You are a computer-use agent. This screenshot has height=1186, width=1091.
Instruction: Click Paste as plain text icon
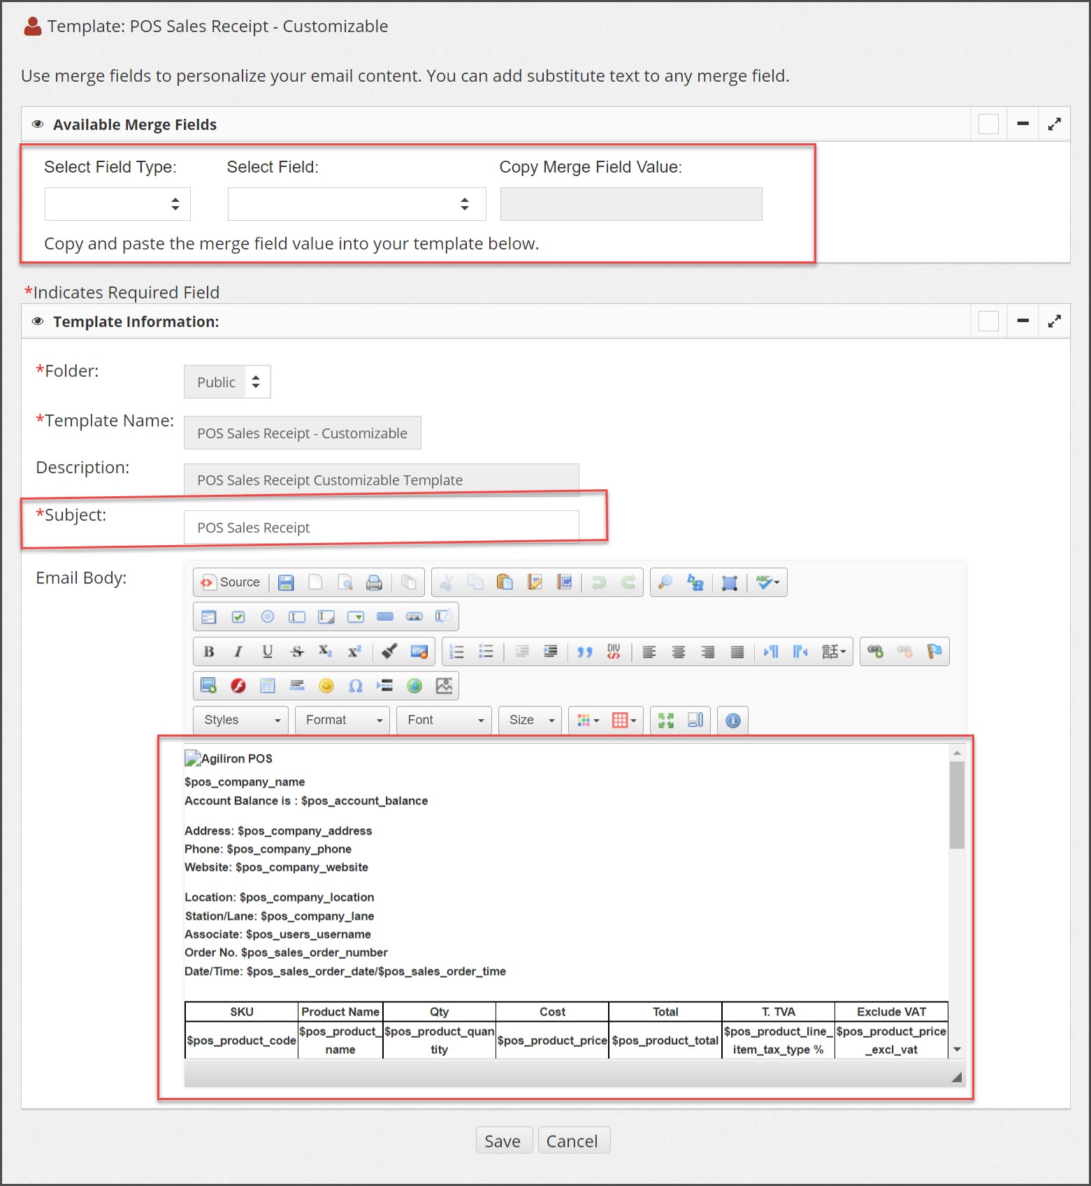[x=535, y=582]
